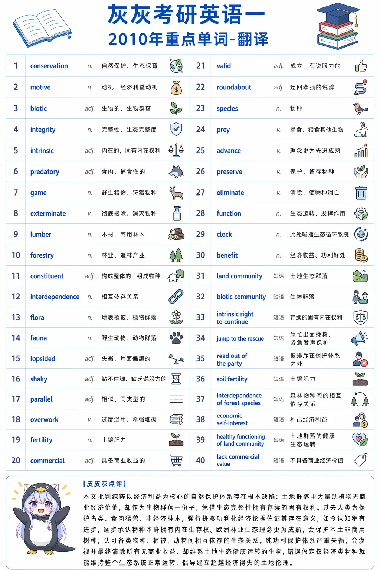Click the puzzle piece icon beside constituent

(x=176, y=276)
